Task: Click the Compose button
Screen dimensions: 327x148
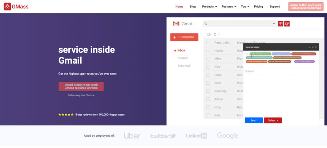Action: (184, 37)
